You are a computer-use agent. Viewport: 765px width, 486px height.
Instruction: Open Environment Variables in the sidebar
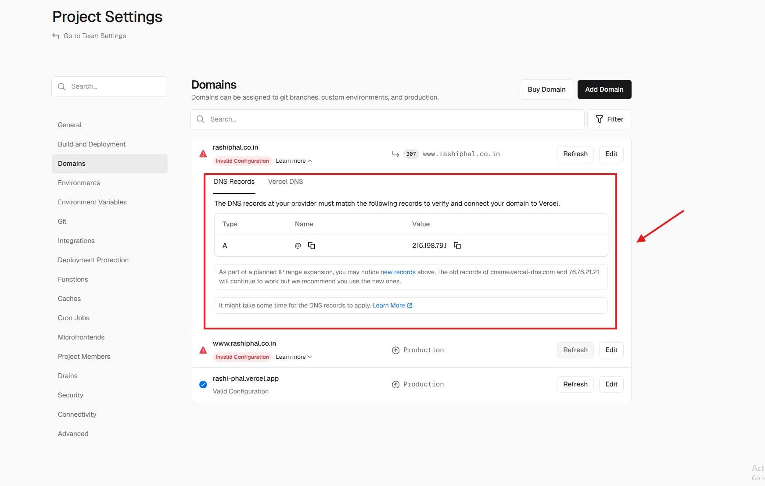click(x=92, y=202)
